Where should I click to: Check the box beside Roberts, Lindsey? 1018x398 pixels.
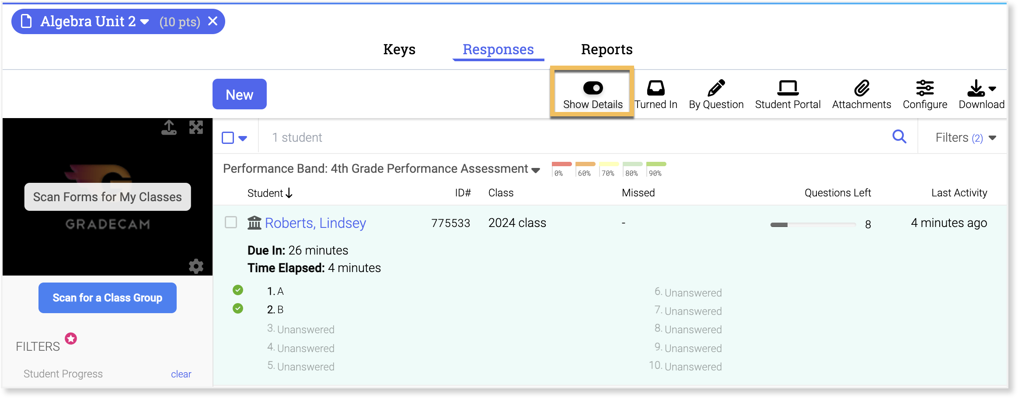click(231, 222)
